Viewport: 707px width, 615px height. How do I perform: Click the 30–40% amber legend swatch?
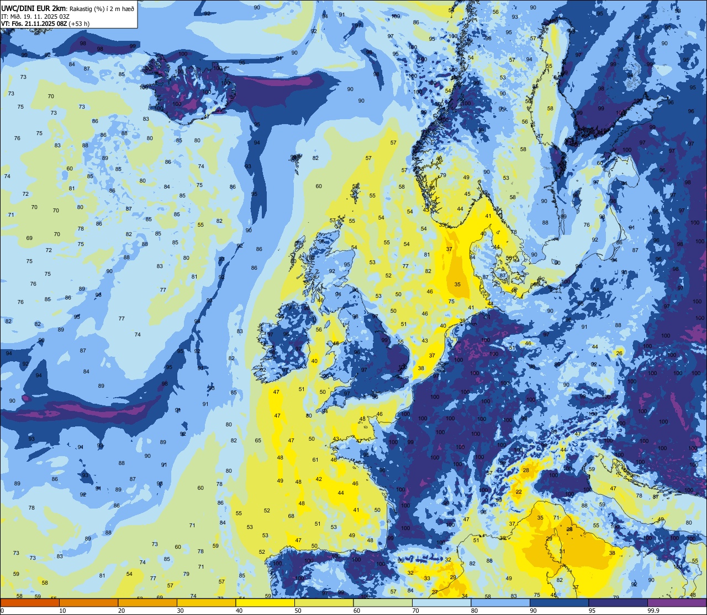click(206, 602)
